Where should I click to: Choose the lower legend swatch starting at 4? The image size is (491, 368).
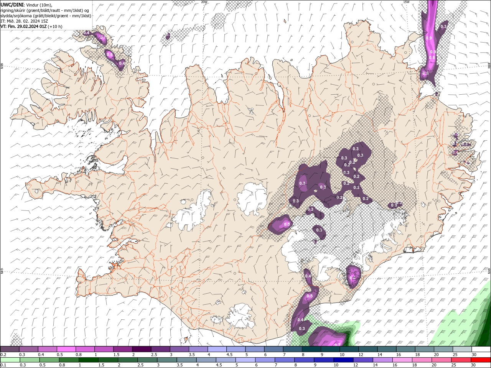(206, 360)
